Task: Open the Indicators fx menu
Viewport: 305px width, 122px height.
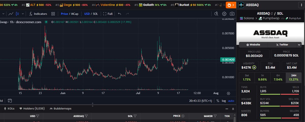Action: [x=38, y=14]
